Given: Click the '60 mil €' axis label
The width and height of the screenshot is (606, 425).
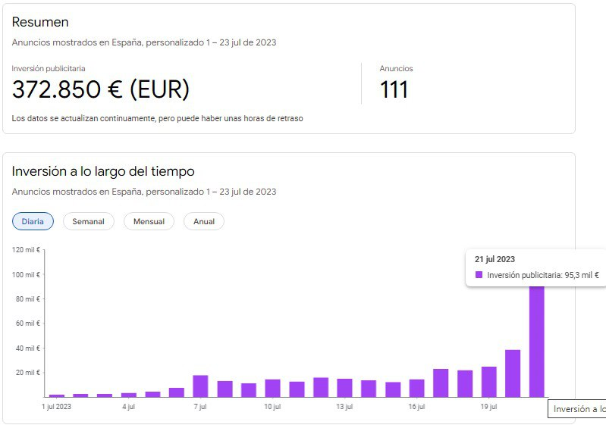Looking at the screenshot, I should (28, 323).
